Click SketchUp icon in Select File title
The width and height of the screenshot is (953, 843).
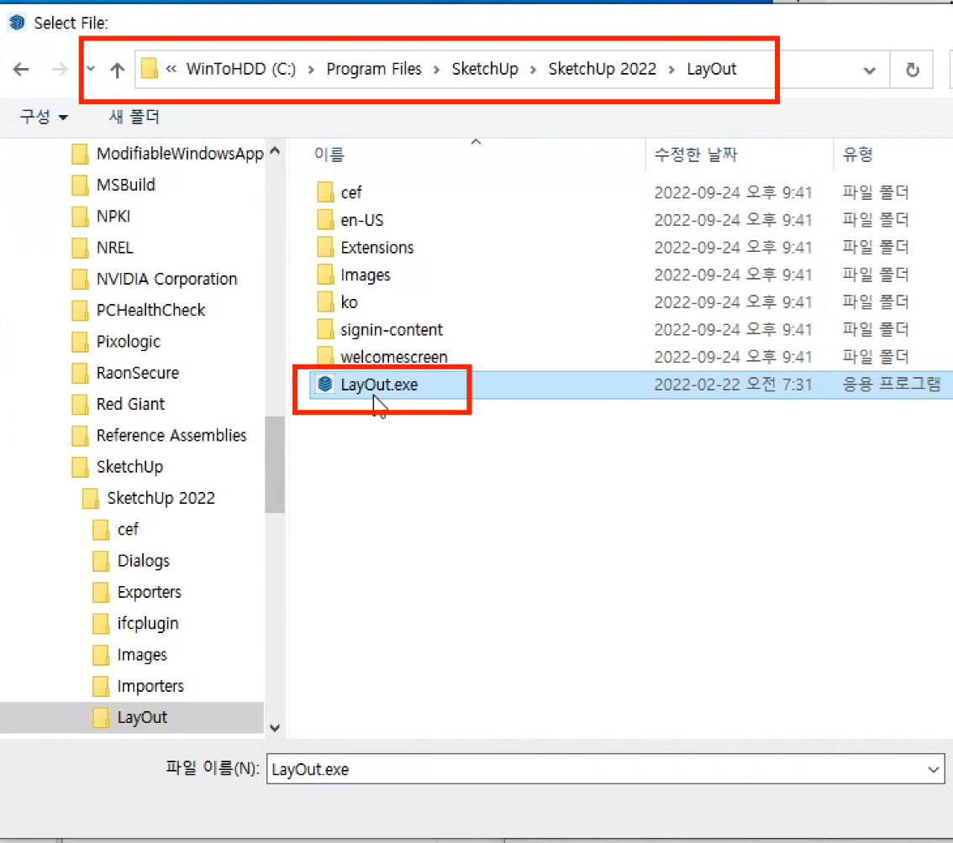(17, 23)
